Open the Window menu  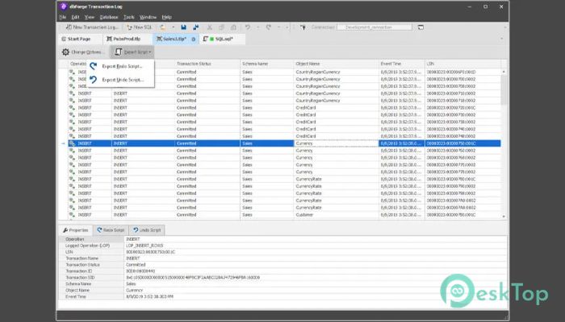148,17
